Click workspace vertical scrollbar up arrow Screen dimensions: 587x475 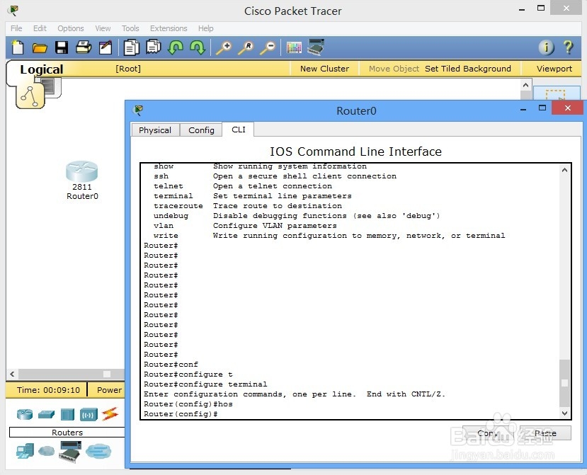tap(525, 86)
